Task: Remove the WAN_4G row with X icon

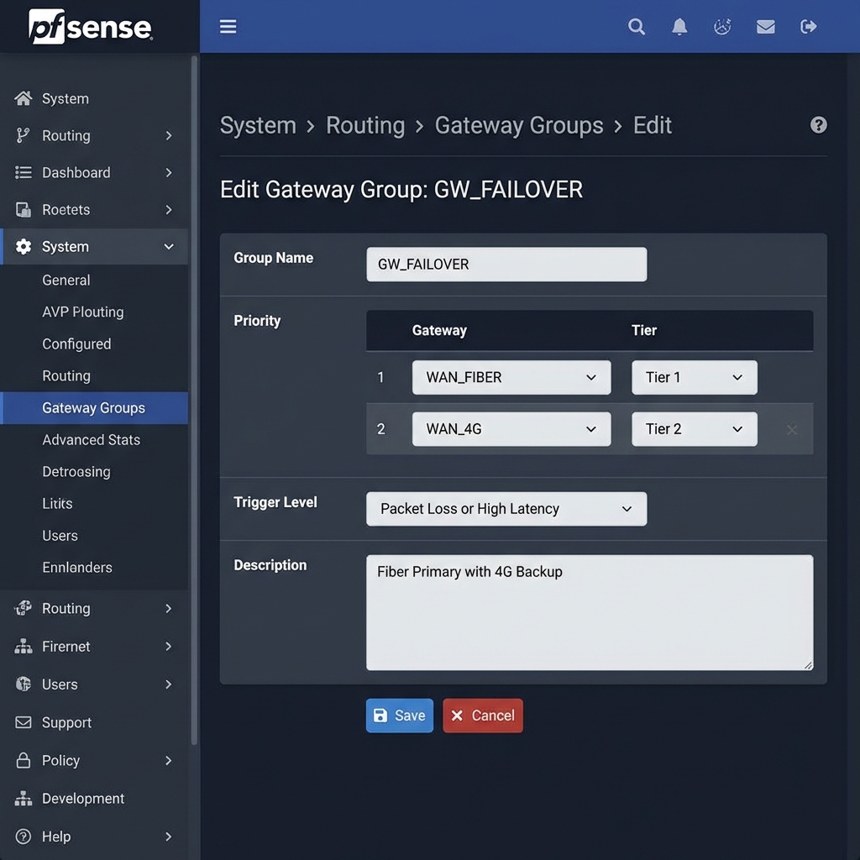Action: [791, 430]
